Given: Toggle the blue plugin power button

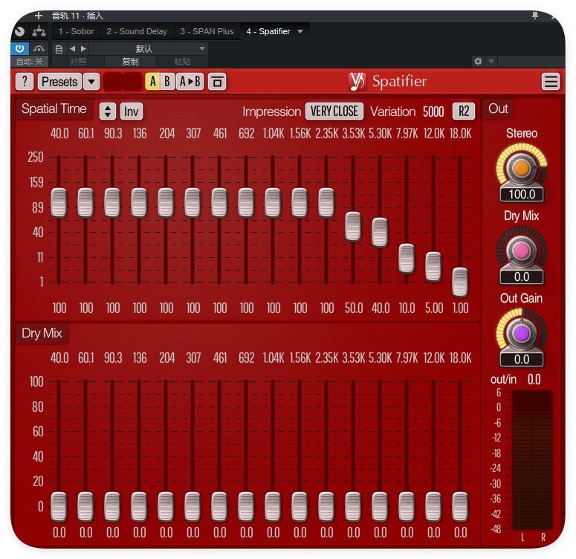Looking at the screenshot, I should [20, 48].
